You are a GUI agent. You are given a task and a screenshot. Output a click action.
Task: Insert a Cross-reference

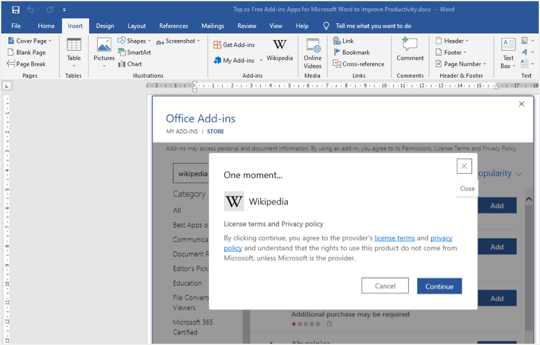pos(359,64)
